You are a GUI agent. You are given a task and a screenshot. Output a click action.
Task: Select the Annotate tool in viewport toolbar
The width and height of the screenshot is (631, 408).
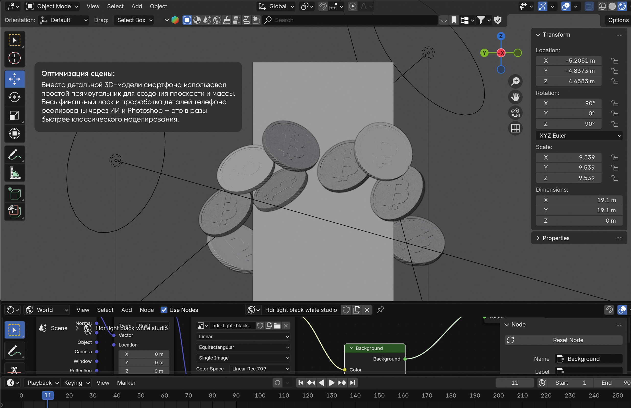[x=15, y=154]
